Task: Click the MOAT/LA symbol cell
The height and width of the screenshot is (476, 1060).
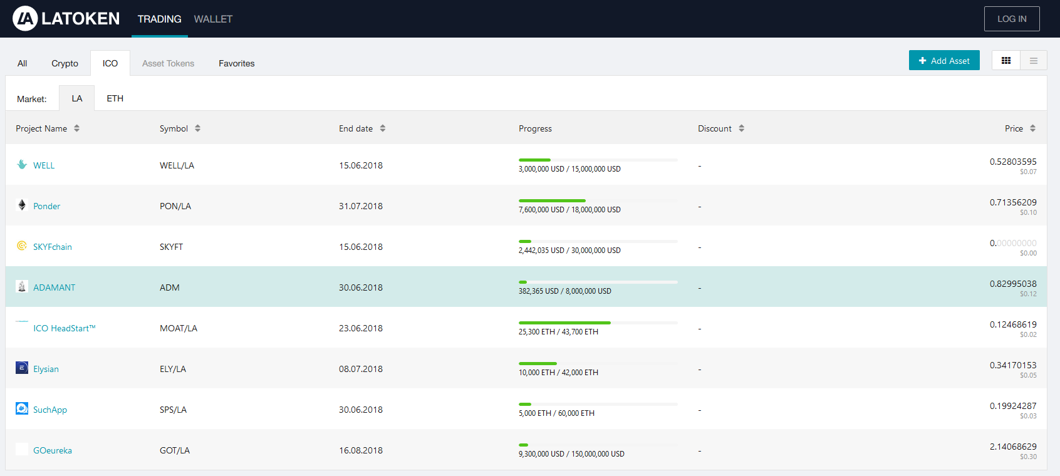Action: [179, 328]
